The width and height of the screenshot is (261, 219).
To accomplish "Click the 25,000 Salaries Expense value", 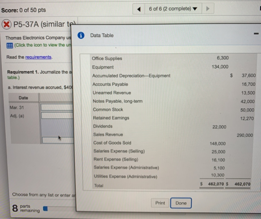I will coord(219,152).
